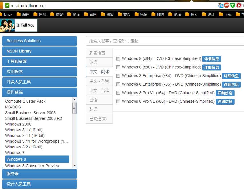Expand the 应用程序 category

tap(39, 72)
